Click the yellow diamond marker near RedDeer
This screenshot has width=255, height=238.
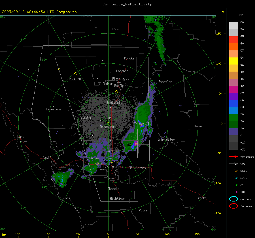[116, 92]
